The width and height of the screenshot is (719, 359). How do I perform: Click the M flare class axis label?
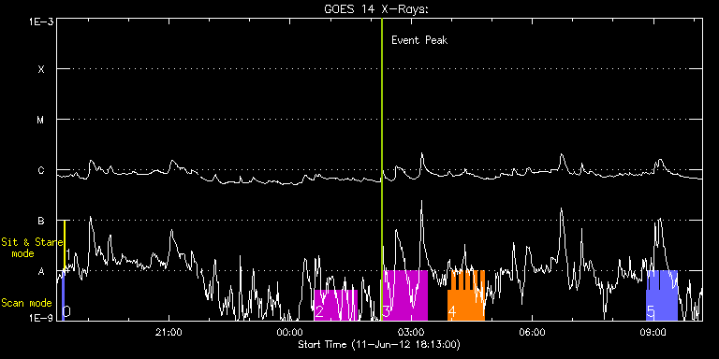(41, 120)
